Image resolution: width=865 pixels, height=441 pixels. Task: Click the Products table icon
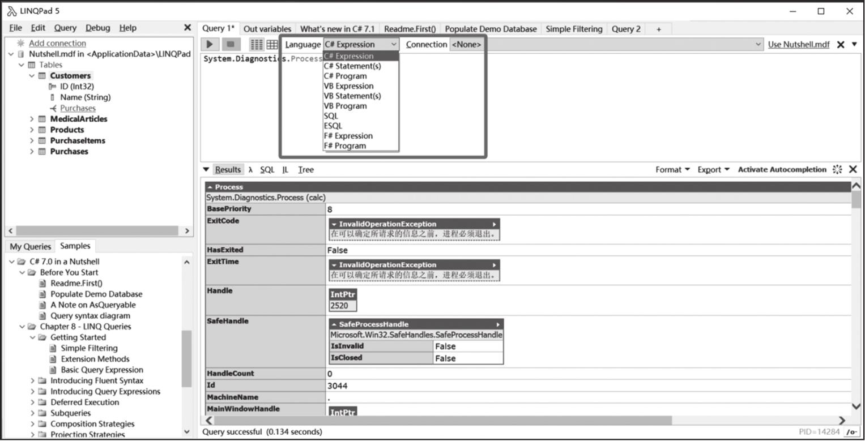pyautogui.click(x=42, y=130)
